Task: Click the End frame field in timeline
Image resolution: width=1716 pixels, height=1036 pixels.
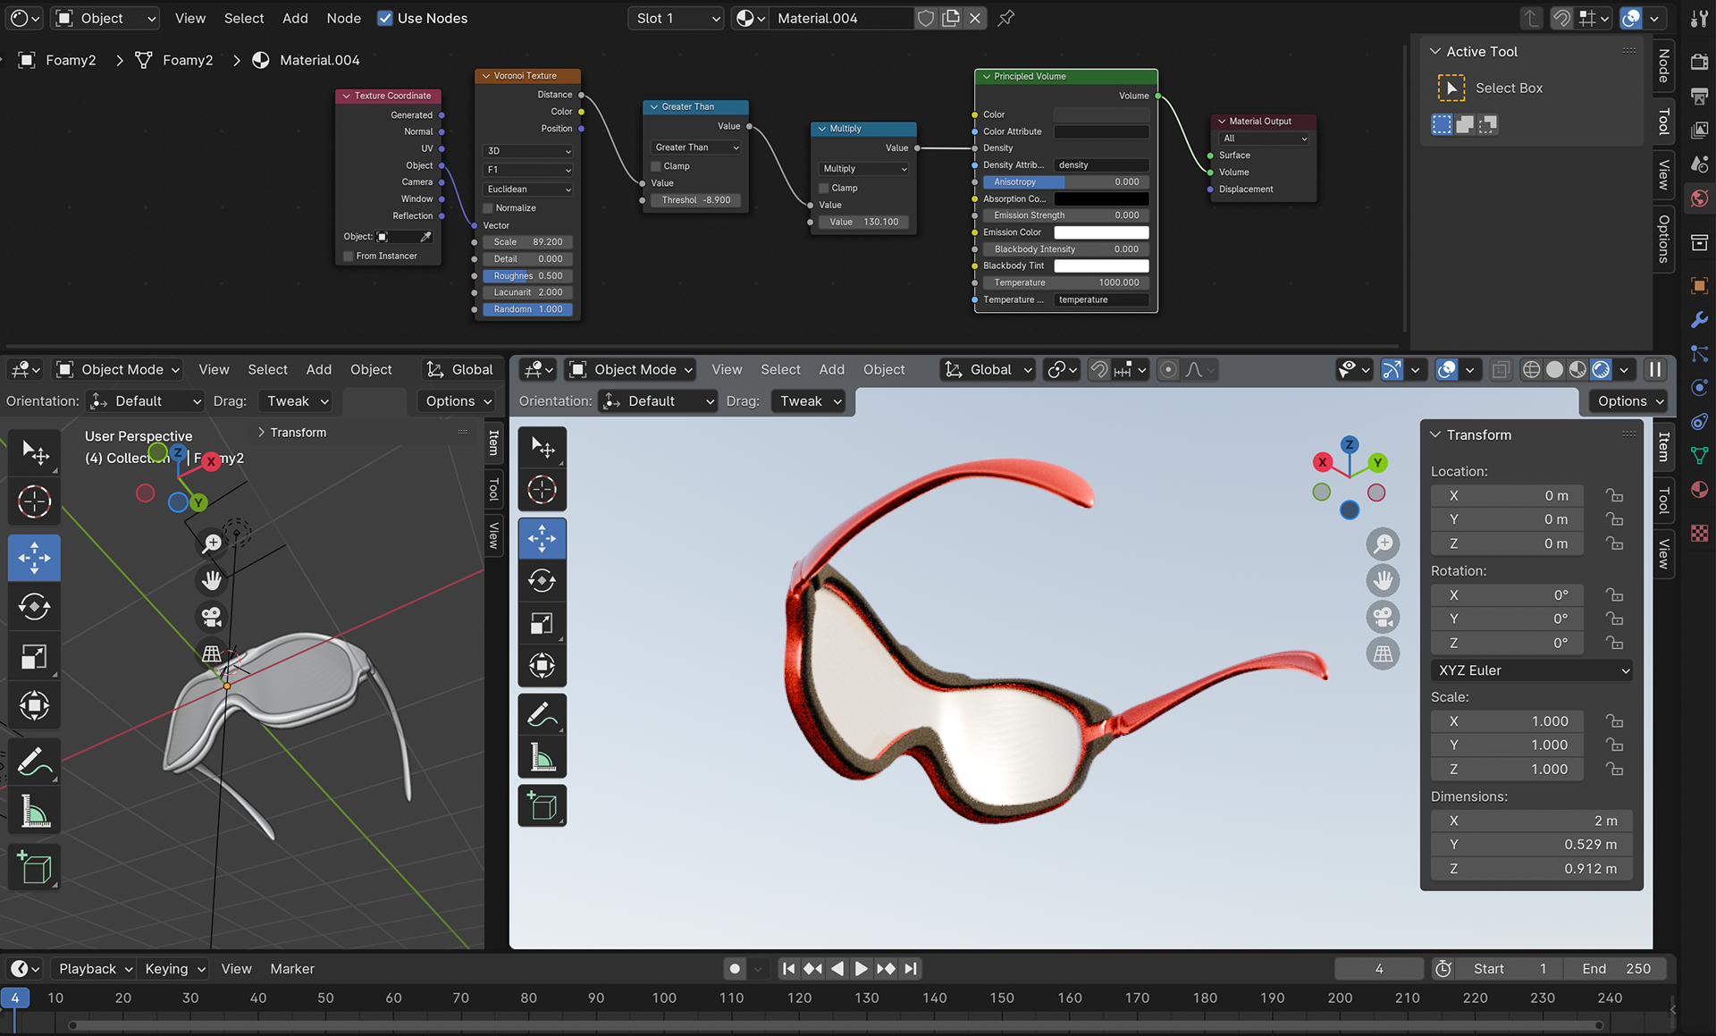Action: [1617, 969]
